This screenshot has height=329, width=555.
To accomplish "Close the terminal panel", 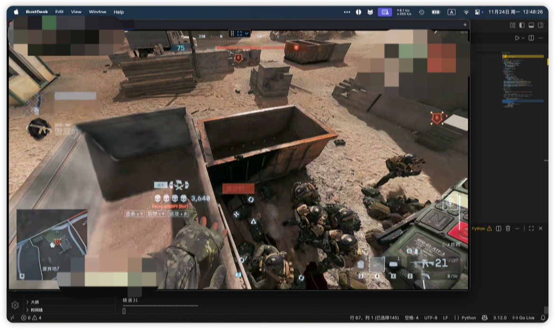I will (540, 228).
